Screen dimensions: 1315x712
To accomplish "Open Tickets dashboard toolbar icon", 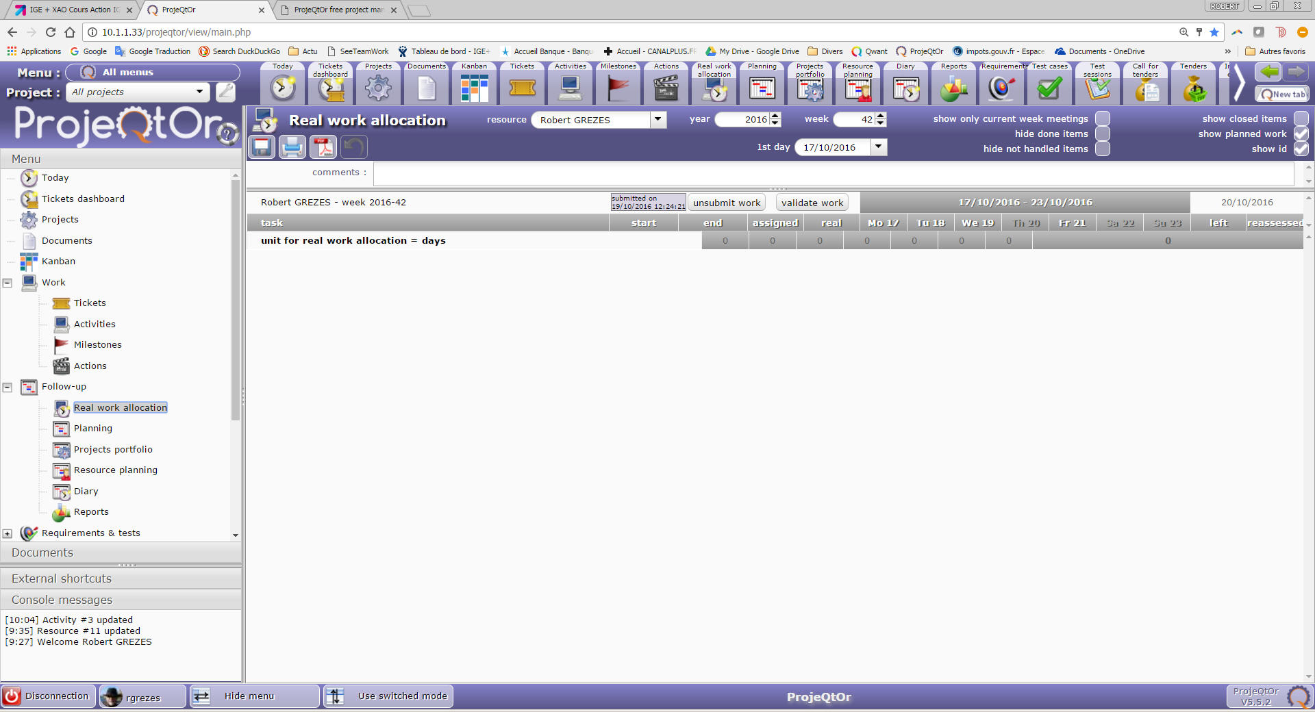I will point(330,83).
